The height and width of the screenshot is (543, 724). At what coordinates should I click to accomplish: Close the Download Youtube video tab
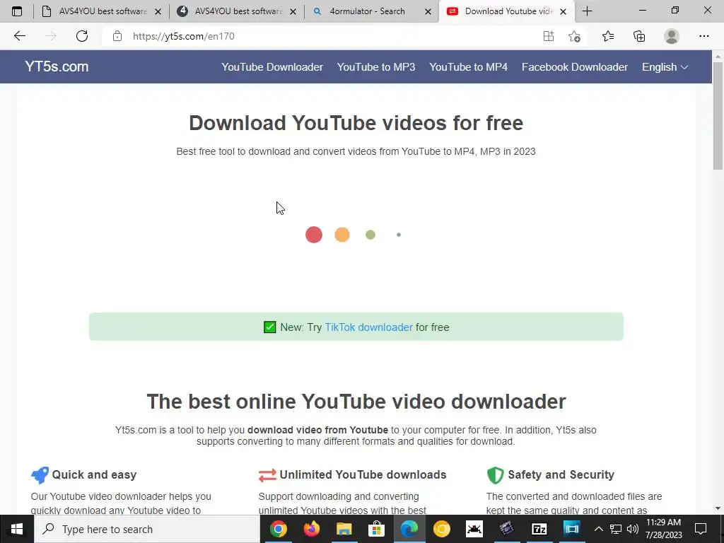pyautogui.click(x=563, y=11)
